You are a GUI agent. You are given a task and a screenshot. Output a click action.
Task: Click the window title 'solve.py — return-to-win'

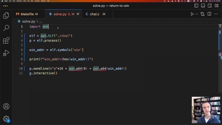(x=111, y=6)
